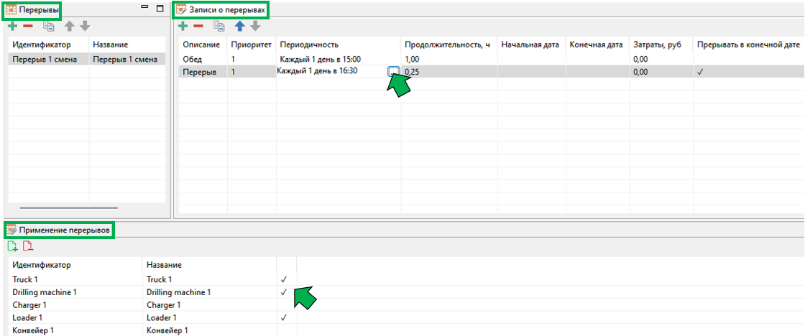This screenshot has height=336, width=805.
Task: Move break down in Перерывы panel
Action: pos(86,26)
